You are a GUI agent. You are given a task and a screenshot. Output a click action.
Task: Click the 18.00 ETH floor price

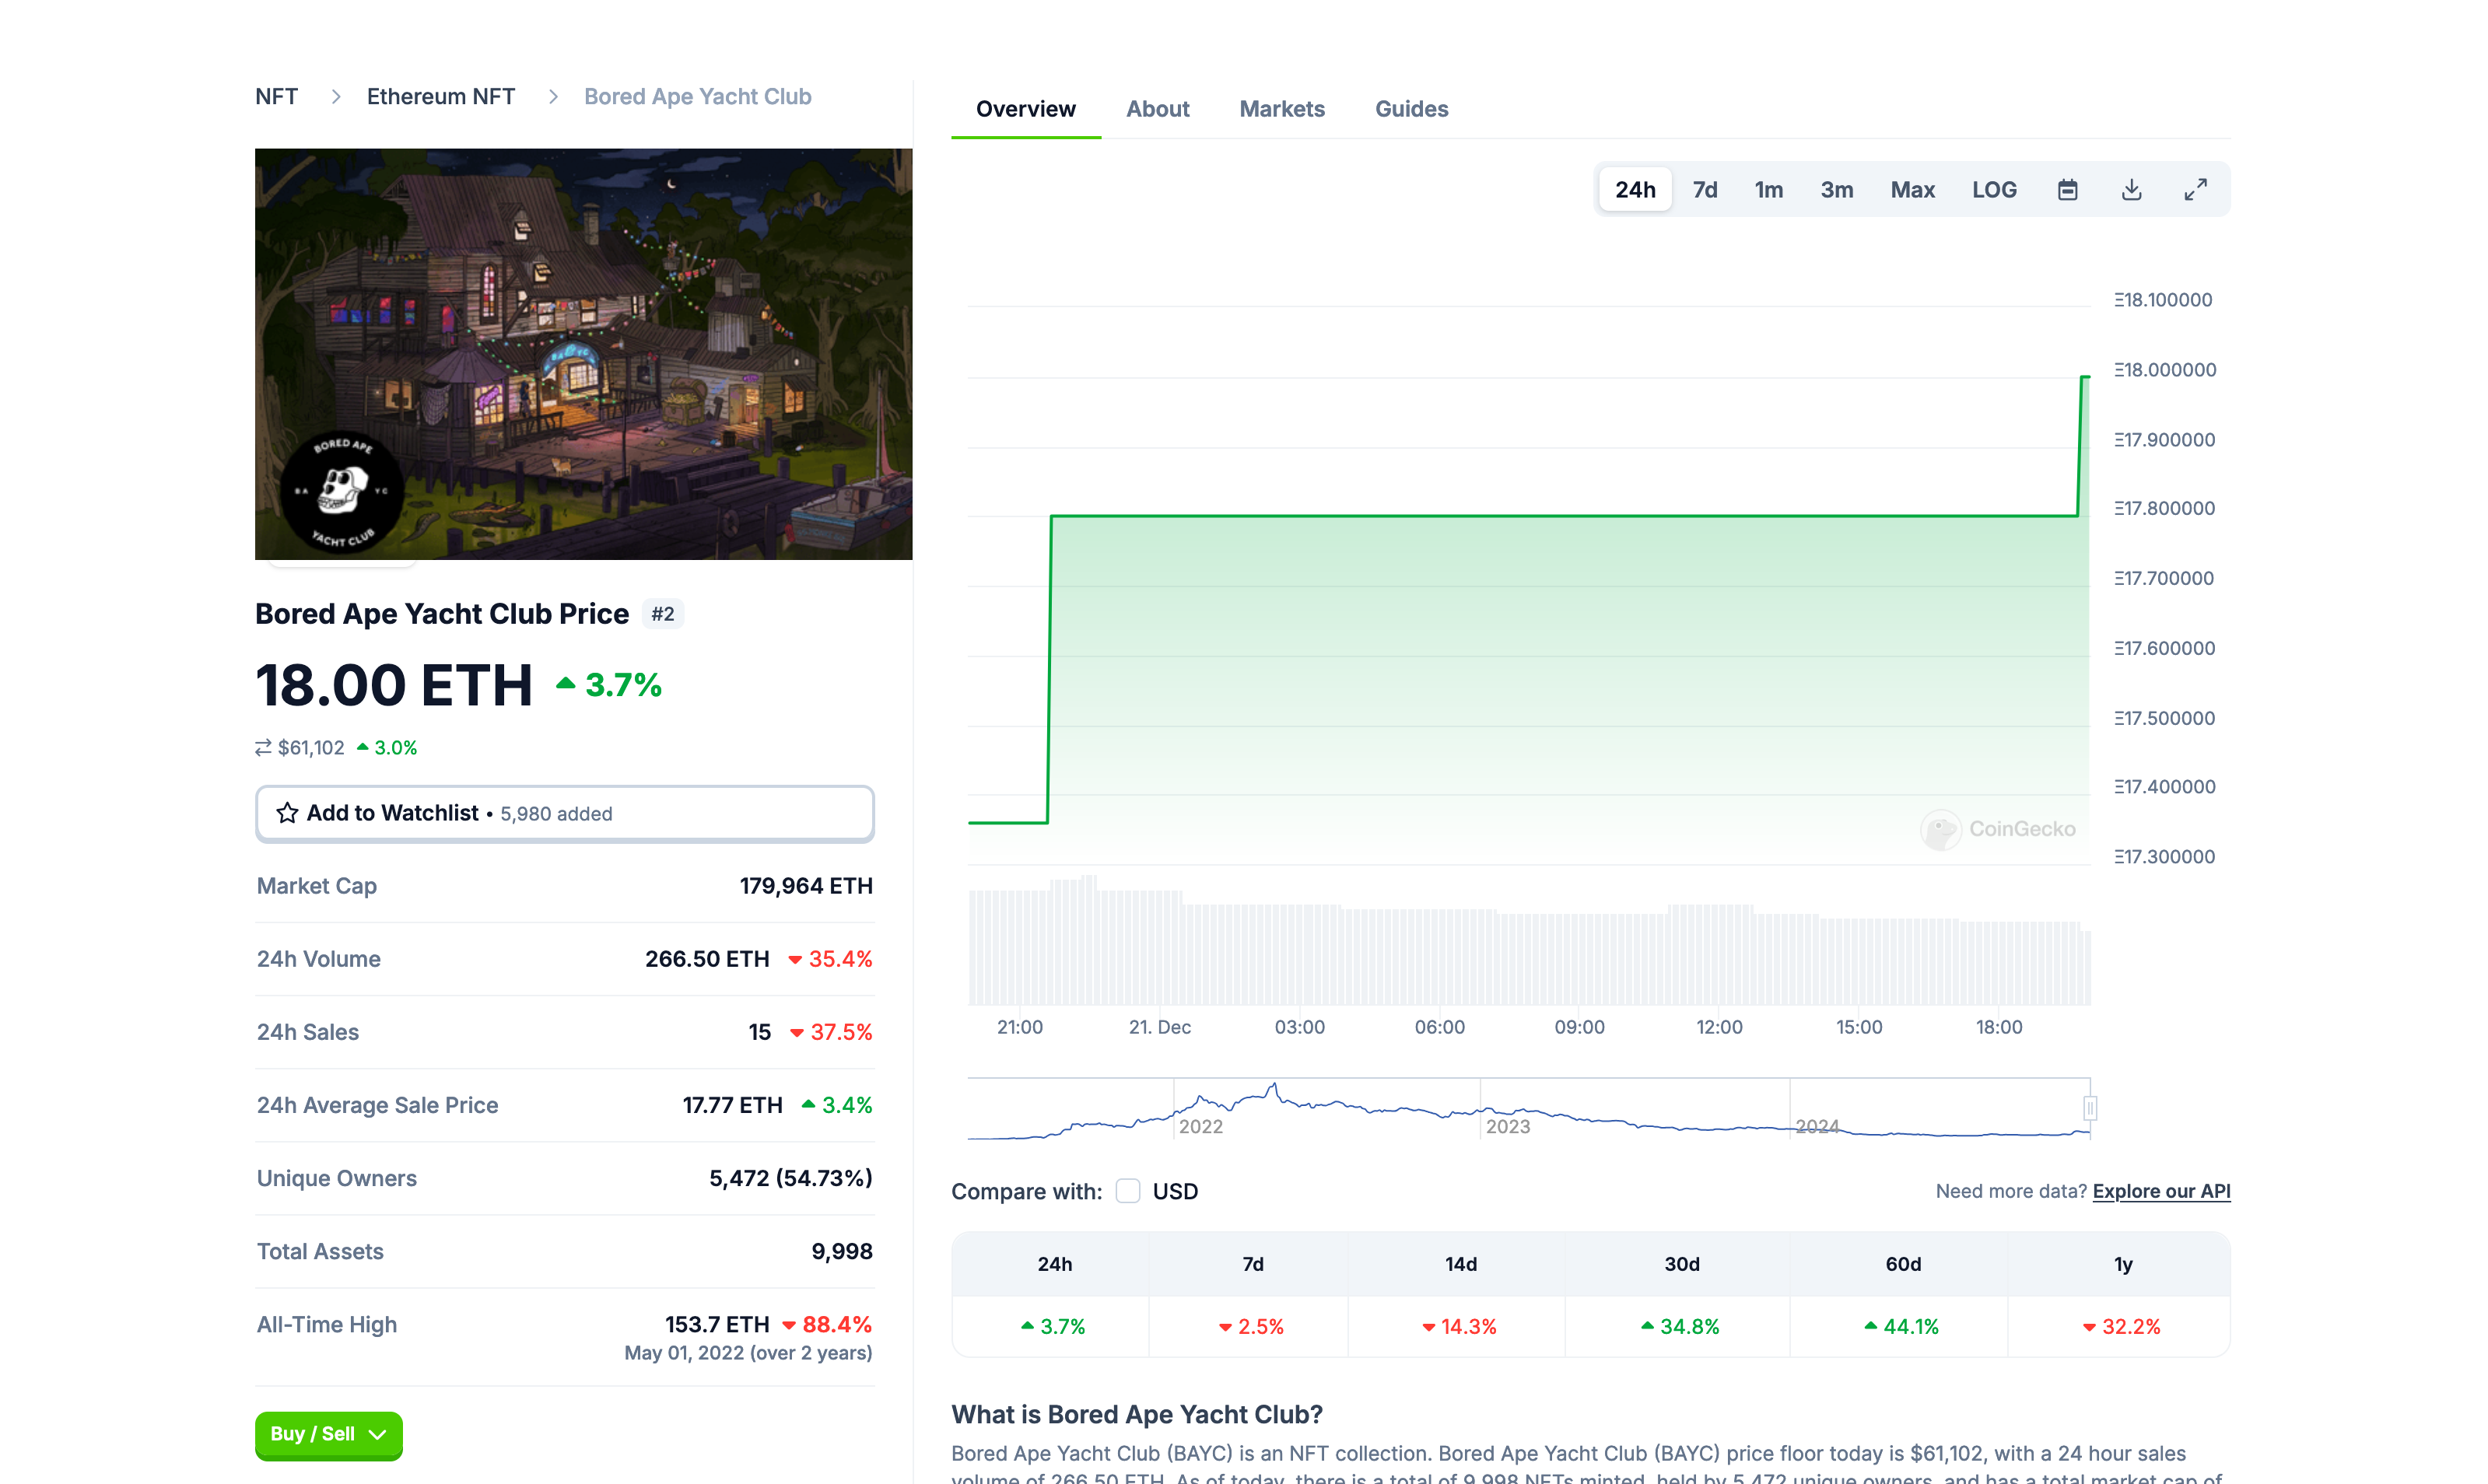click(x=394, y=685)
